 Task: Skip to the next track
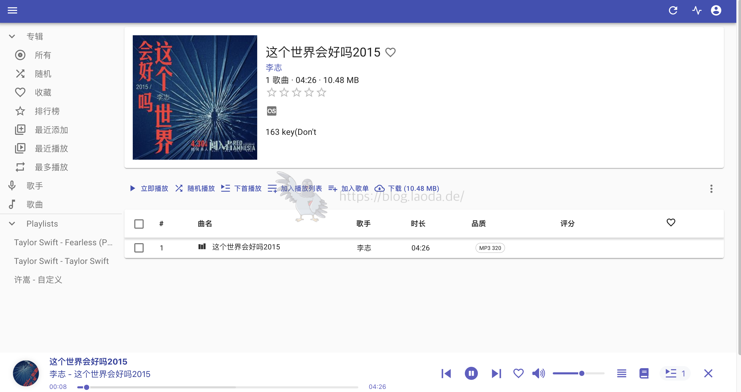coord(496,373)
